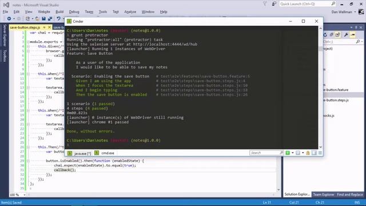Click the Solution Explorer collapse all icon
The image size is (366, 206).
(331, 35)
